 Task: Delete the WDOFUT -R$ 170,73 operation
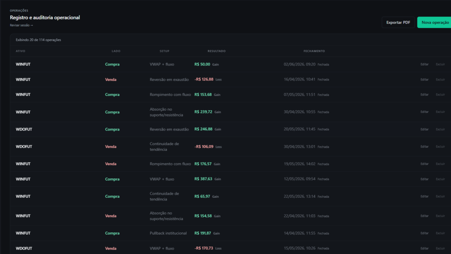click(x=440, y=248)
